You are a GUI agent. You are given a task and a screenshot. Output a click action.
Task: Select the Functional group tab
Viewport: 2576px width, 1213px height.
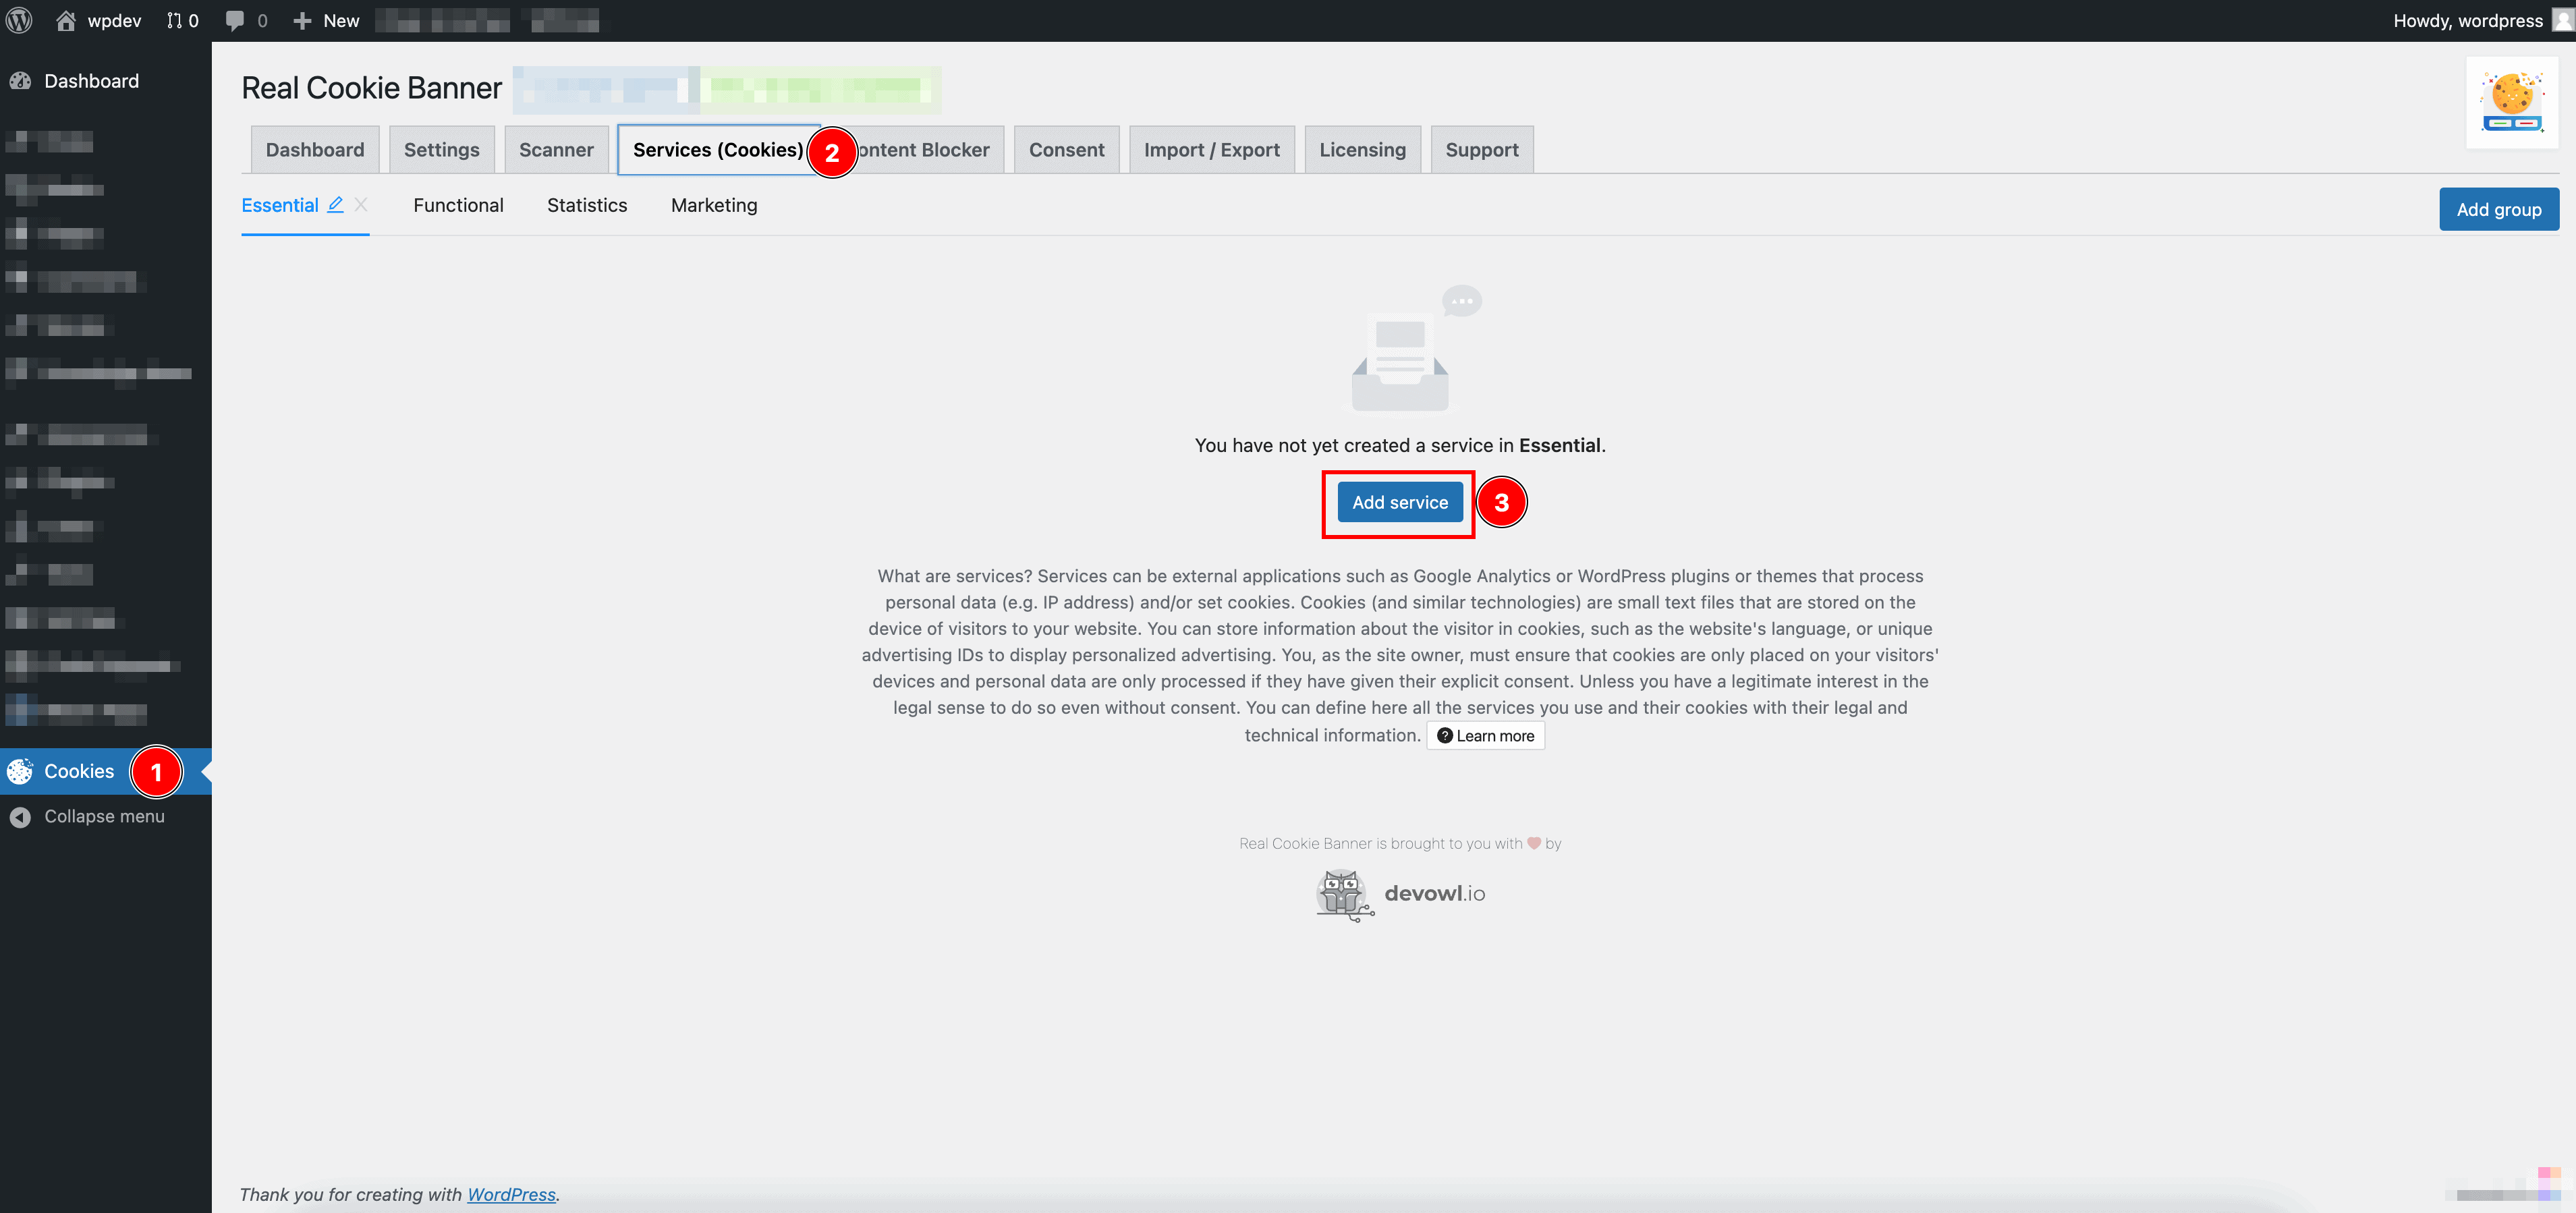click(458, 205)
